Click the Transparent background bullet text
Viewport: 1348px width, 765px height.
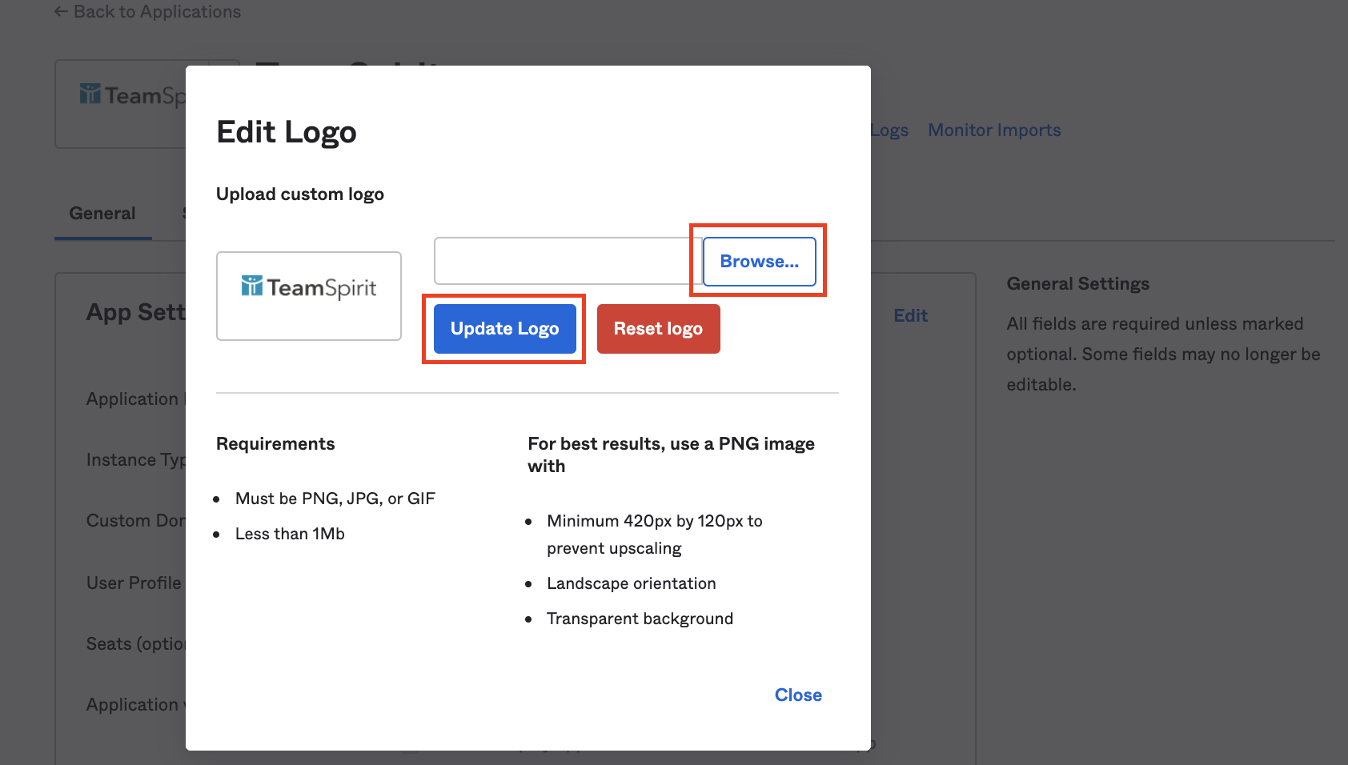tap(640, 619)
